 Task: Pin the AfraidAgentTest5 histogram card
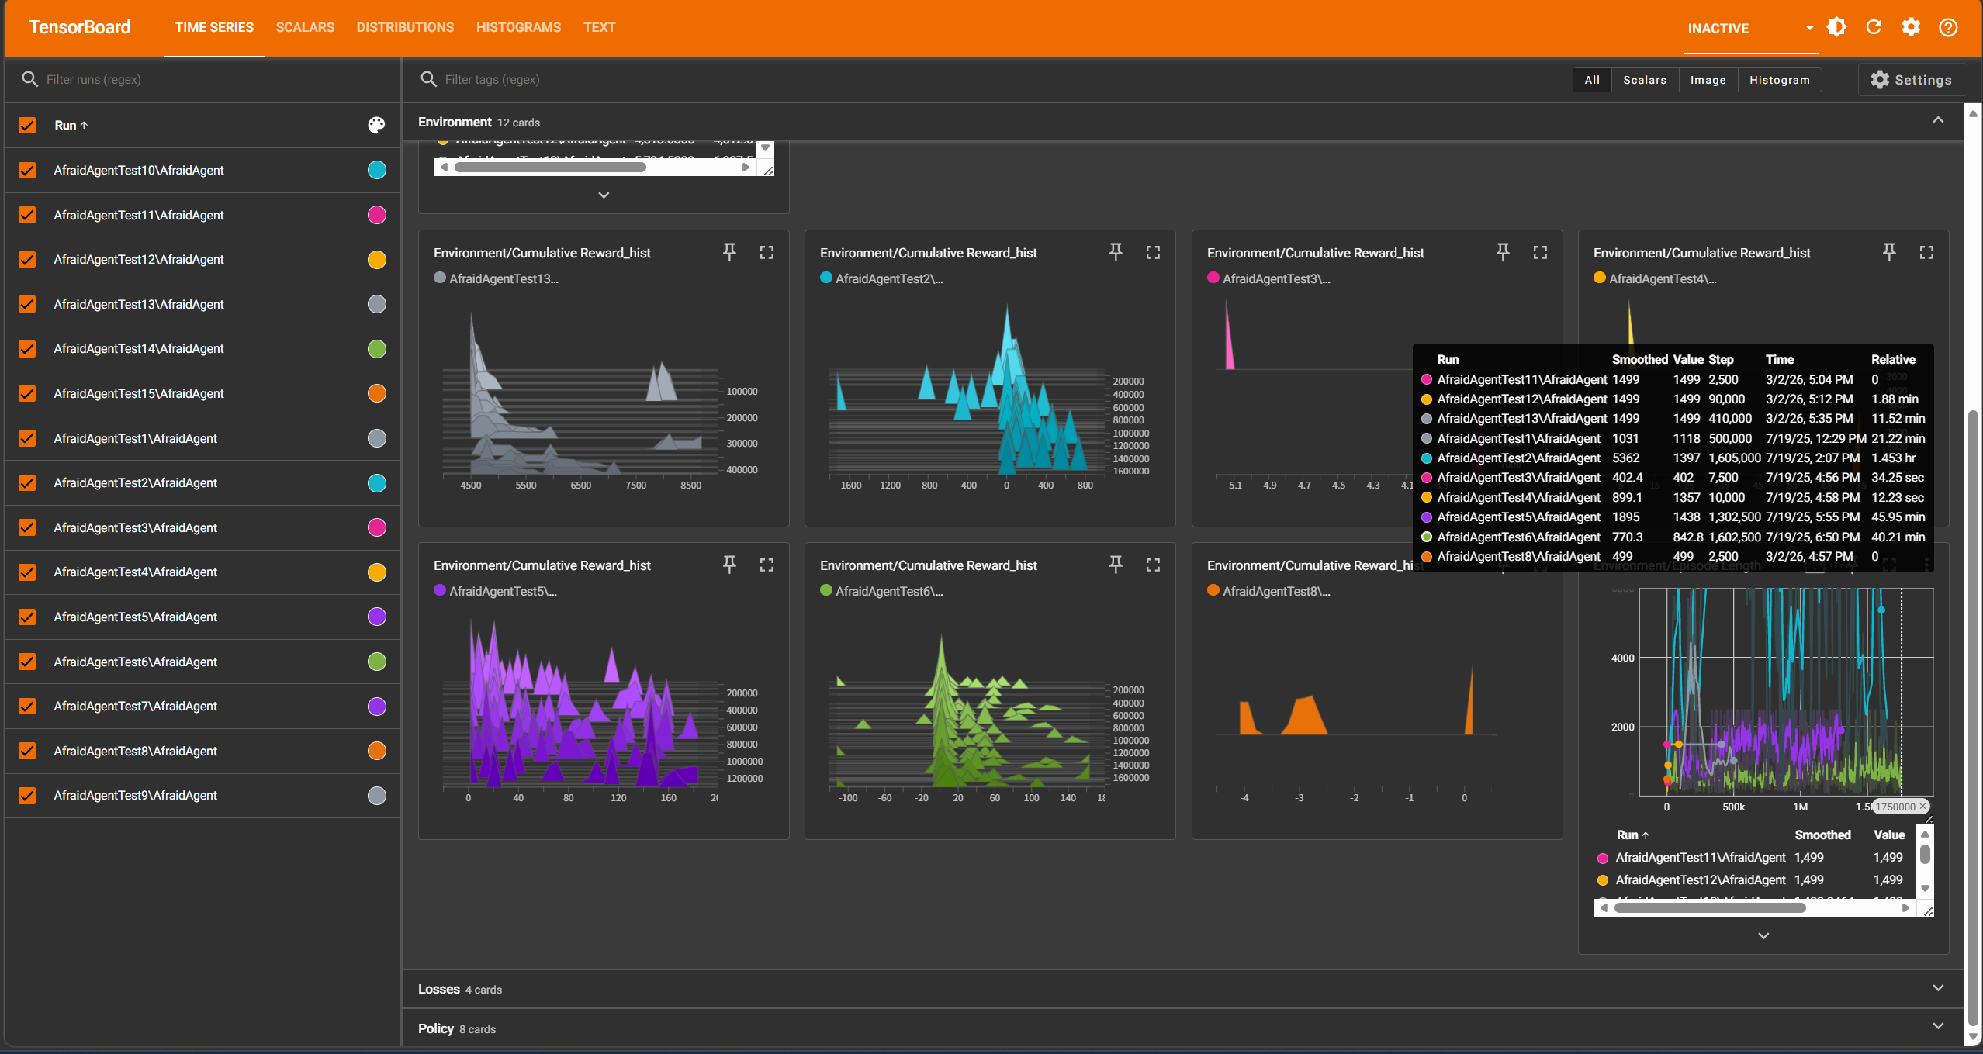[x=728, y=565]
